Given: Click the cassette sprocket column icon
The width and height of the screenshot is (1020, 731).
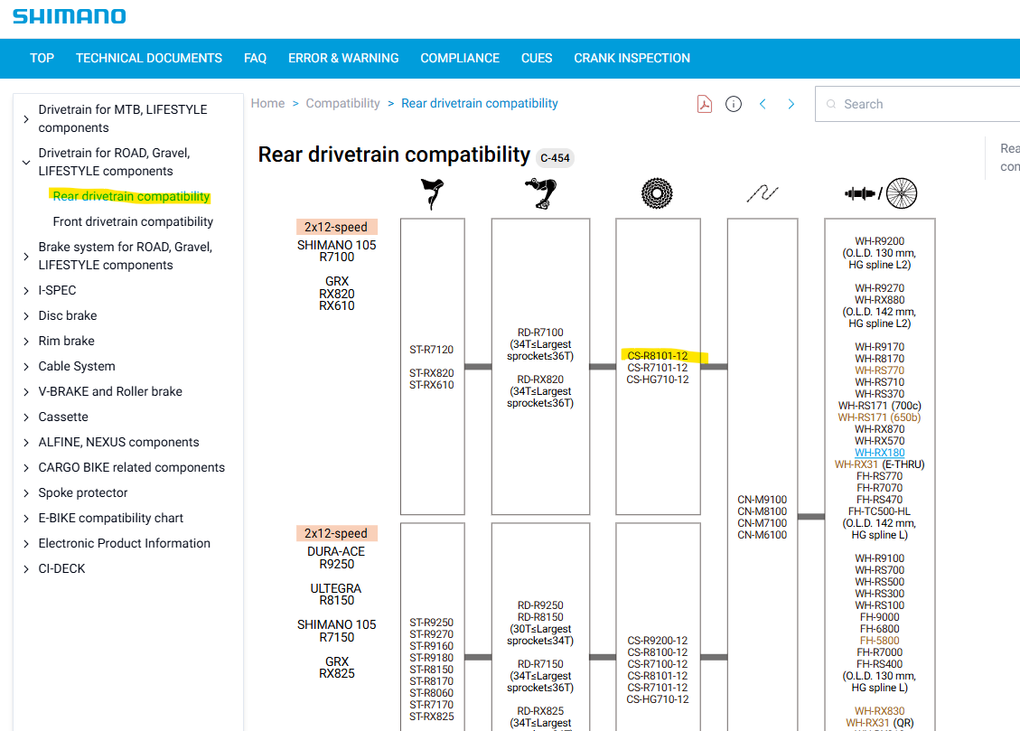Looking at the screenshot, I should tap(657, 193).
